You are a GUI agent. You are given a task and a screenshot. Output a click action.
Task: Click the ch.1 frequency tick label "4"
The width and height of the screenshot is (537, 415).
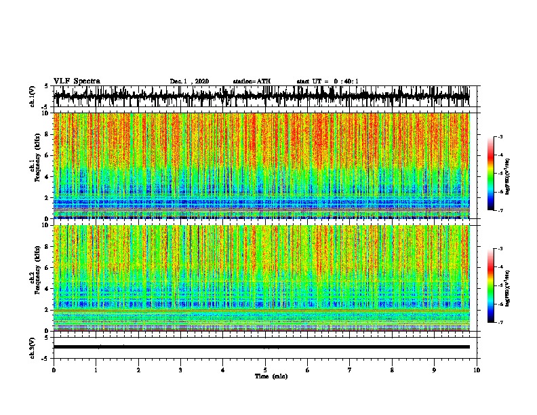[47, 177]
